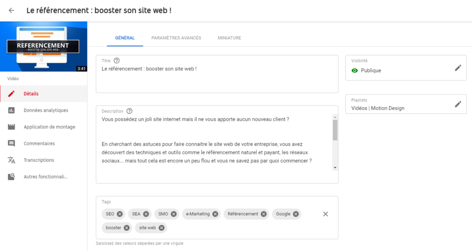Open the Commentaires speech bubble icon
This screenshot has height=251, width=472.
[11, 143]
